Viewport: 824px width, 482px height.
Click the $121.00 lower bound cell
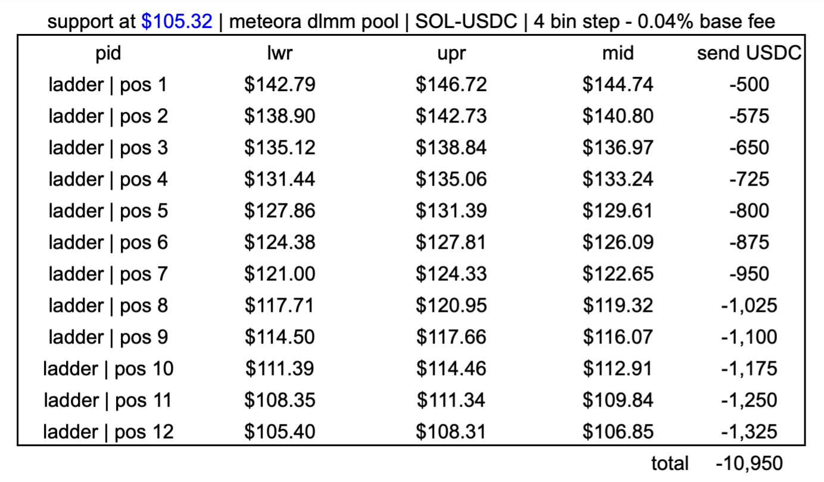pyautogui.click(x=279, y=274)
